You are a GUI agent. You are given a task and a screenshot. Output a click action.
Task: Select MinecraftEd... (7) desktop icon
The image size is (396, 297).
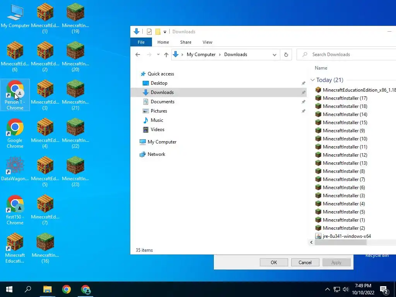(x=45, y=210)
